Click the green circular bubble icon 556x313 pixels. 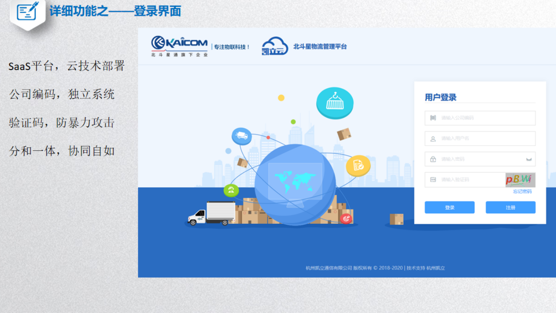point(231,190)
